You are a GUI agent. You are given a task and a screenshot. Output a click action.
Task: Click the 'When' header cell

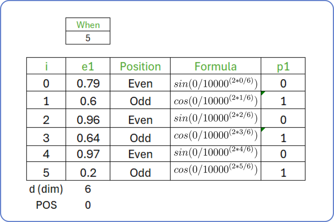(88, 25)
